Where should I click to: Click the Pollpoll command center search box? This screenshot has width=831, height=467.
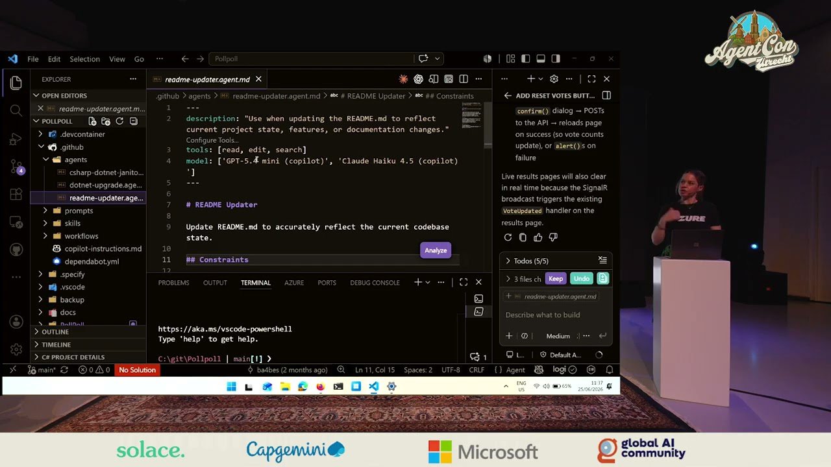[x=310, y=58]
